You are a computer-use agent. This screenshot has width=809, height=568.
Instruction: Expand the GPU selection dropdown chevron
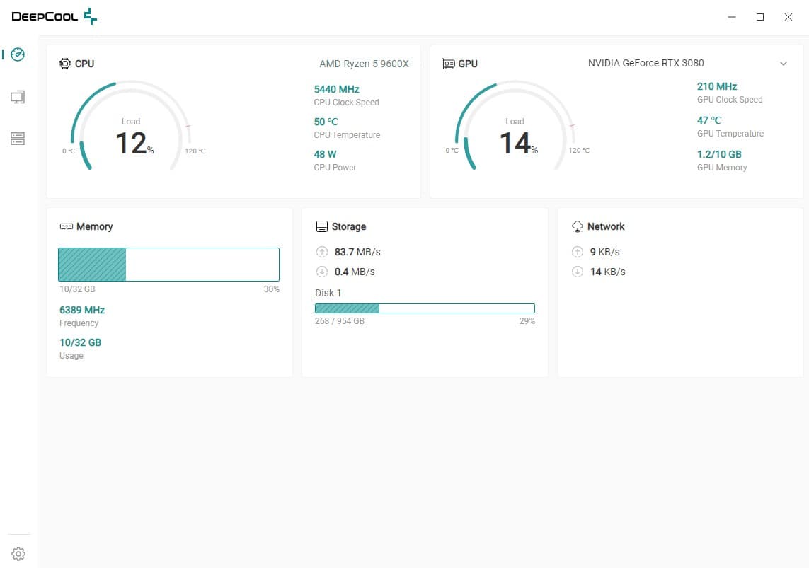pos(784,64)
